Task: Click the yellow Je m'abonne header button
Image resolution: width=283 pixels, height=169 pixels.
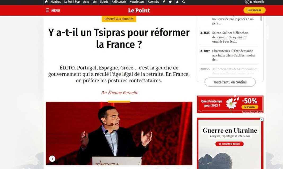Action: [x=254, y=10]
